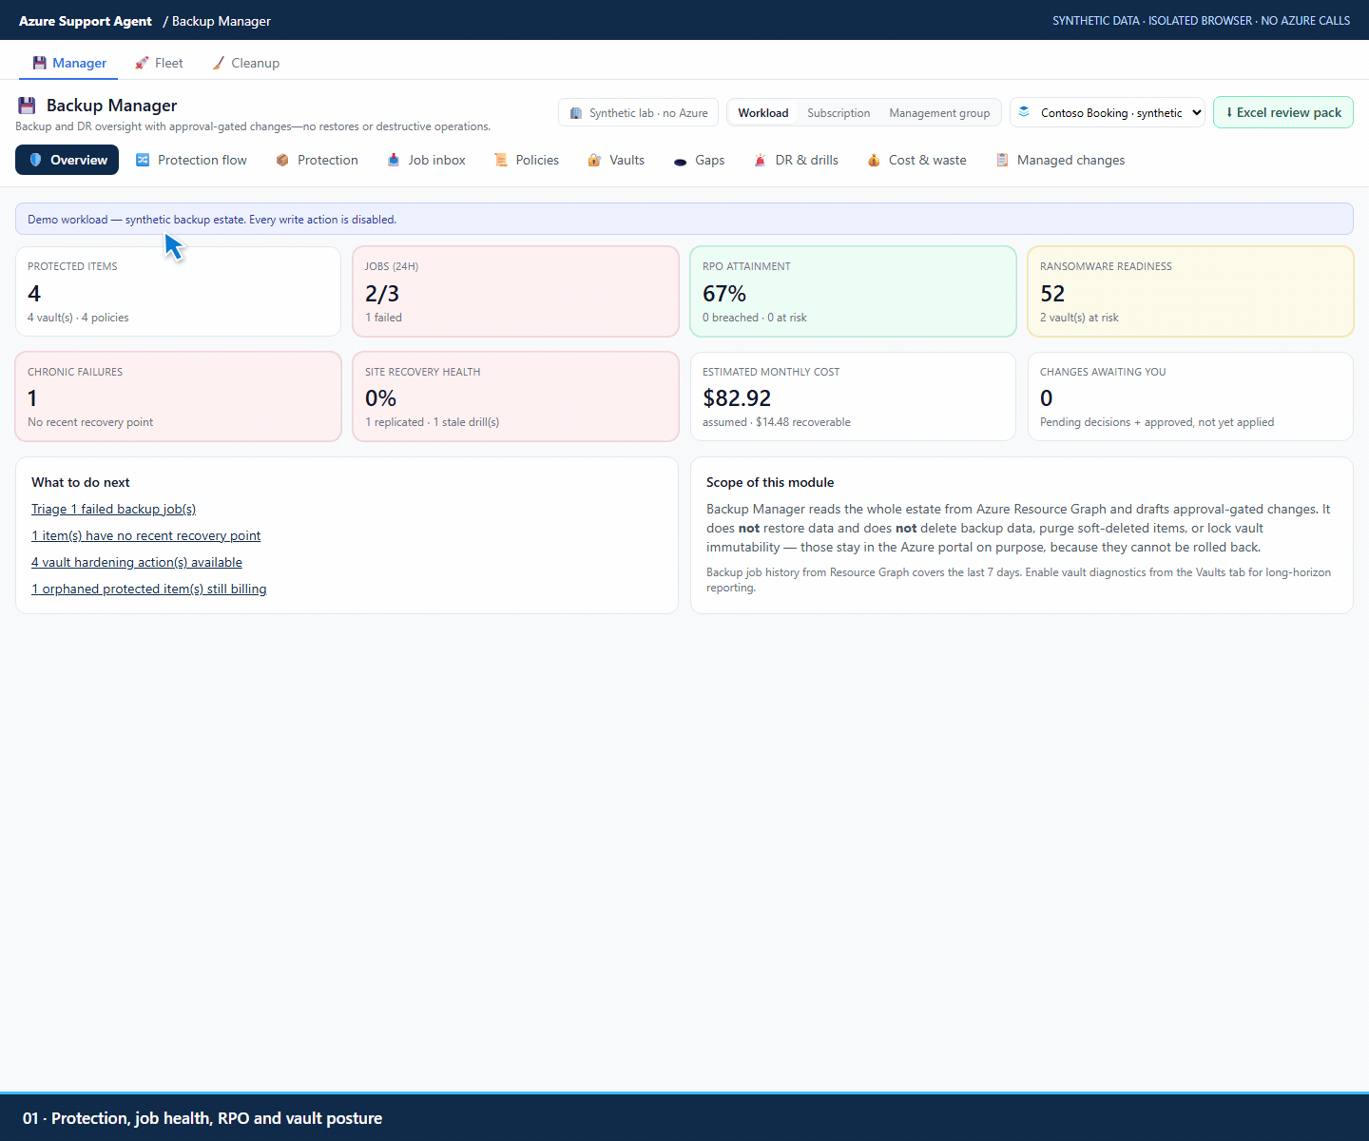The image size is (1369, 1141).
Task: Click the Chronic Failures card
Action: pos(178,396)
